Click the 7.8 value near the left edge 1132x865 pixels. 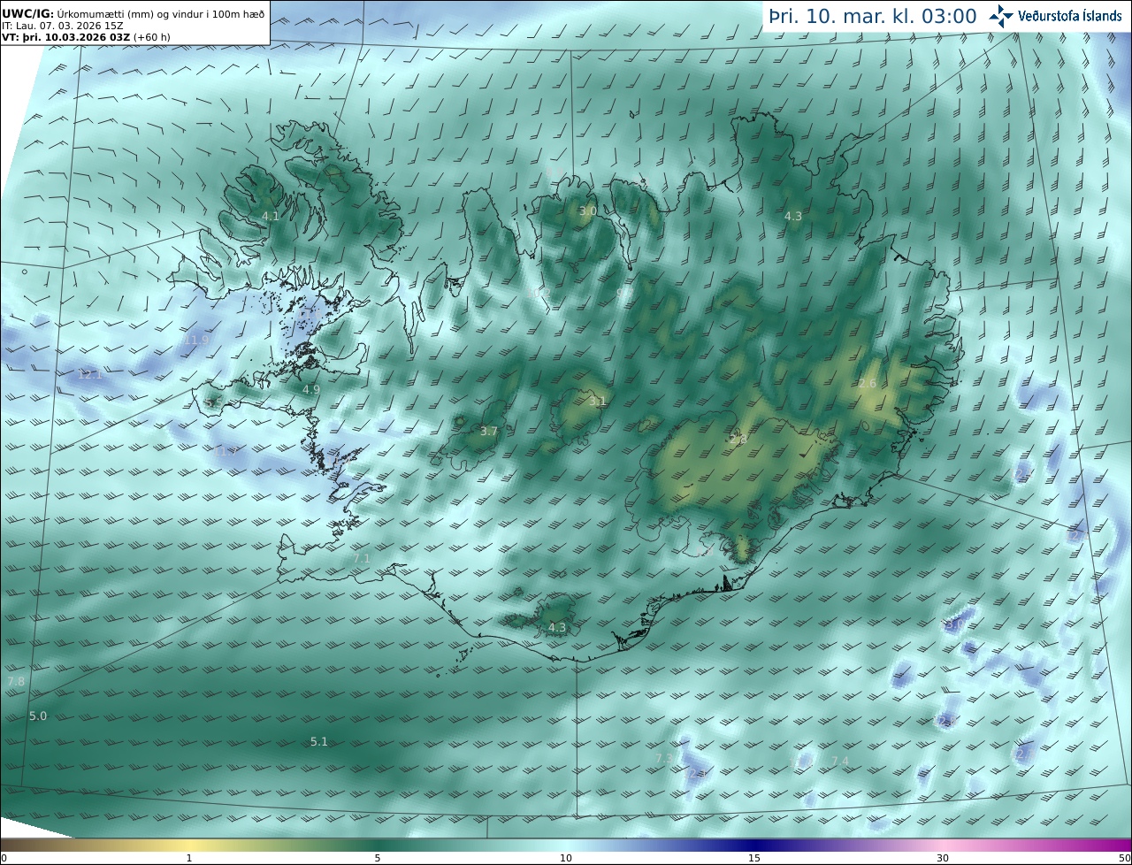tap(16, 681)
